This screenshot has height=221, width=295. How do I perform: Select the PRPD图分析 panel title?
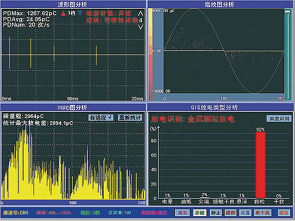tap(73, 108)
